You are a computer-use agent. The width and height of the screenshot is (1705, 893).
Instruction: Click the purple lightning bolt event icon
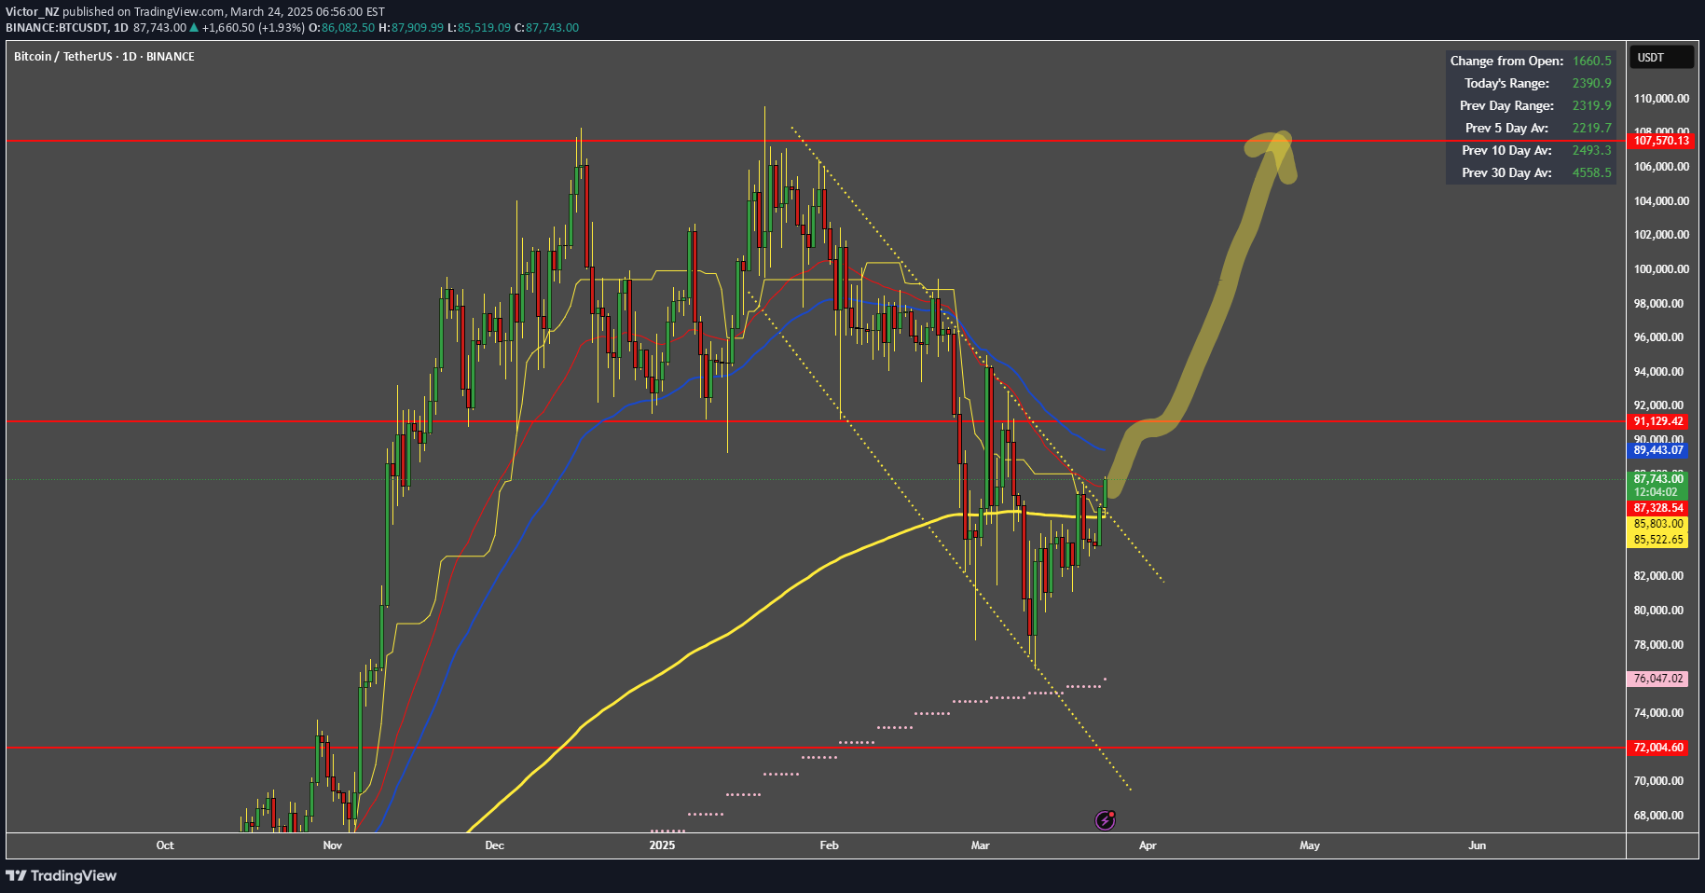point(1105,820)
